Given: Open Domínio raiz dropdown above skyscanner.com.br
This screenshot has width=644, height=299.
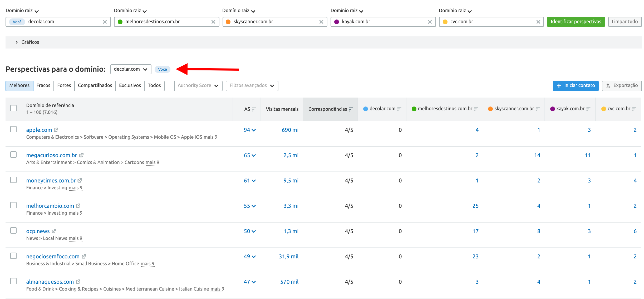Looking at the screenshot, I should click(x=239, y=11).
